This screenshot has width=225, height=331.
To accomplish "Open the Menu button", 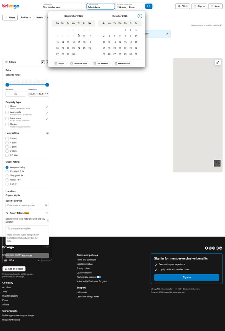I will click(x=215, y=6).
